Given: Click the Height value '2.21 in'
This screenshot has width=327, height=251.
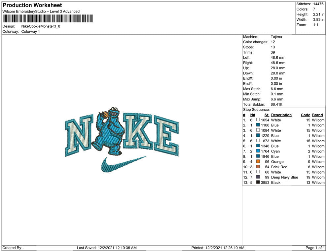Looking at the screenshot, I should 318,14.
